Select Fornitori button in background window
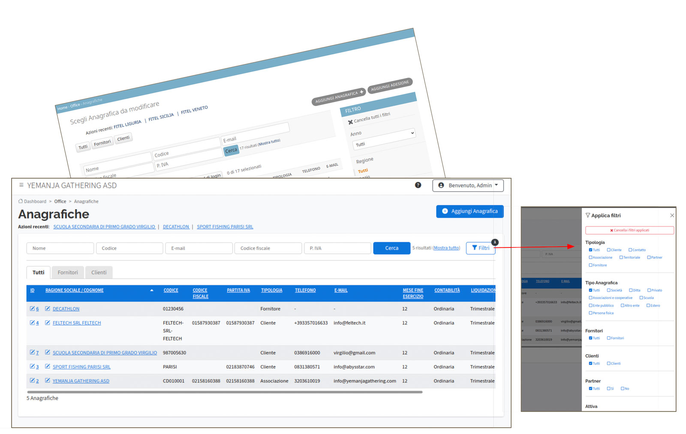Screen dimensions: 686x434 click(102, 143)
